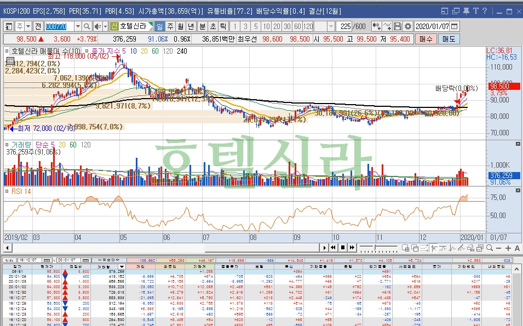Open the 주 market type dropdown arrow
This screenshot has height=326, width=523.
coord(28,26)
